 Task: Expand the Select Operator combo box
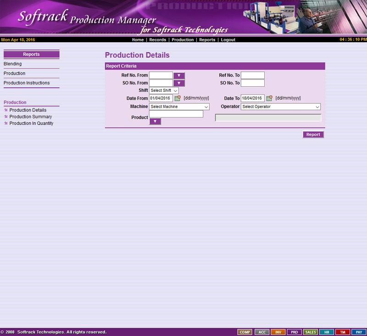[280, 106]
